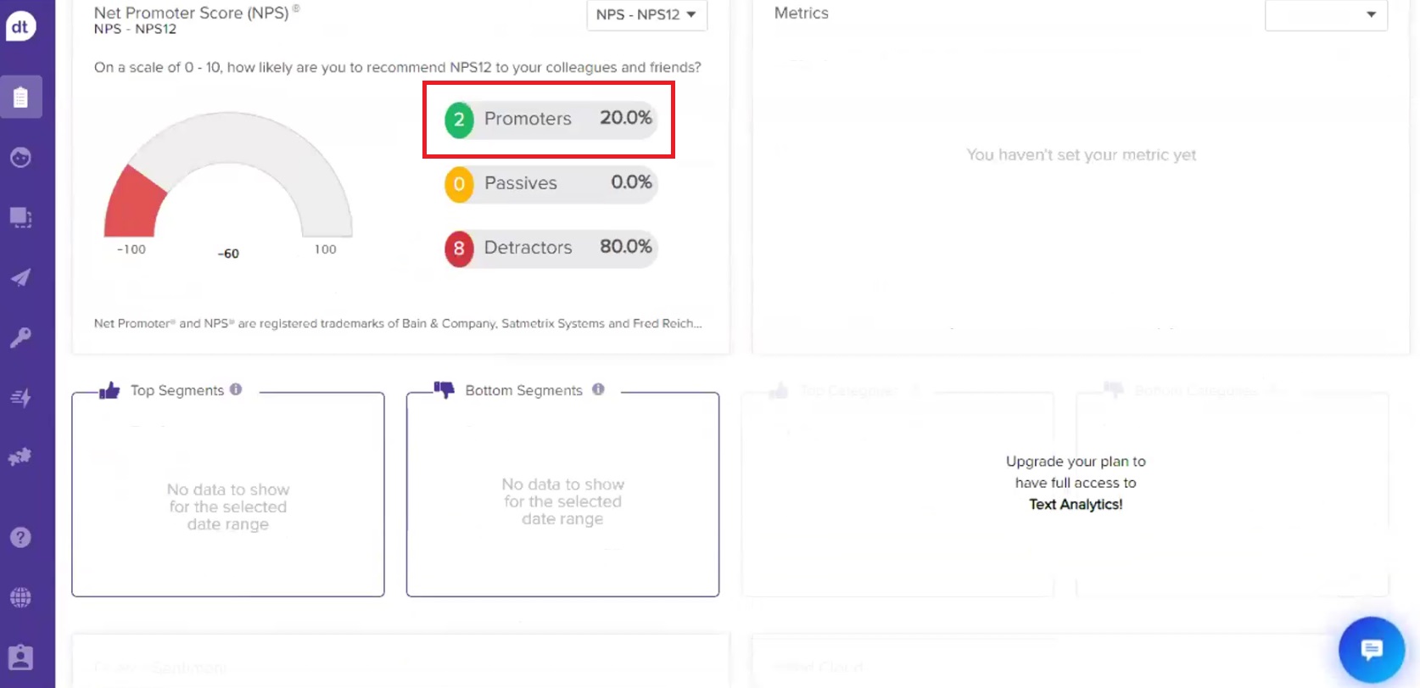Click the lightning bolt sidebar icon
Screen dimensions: 1420x688
click(x=21, y=397)
